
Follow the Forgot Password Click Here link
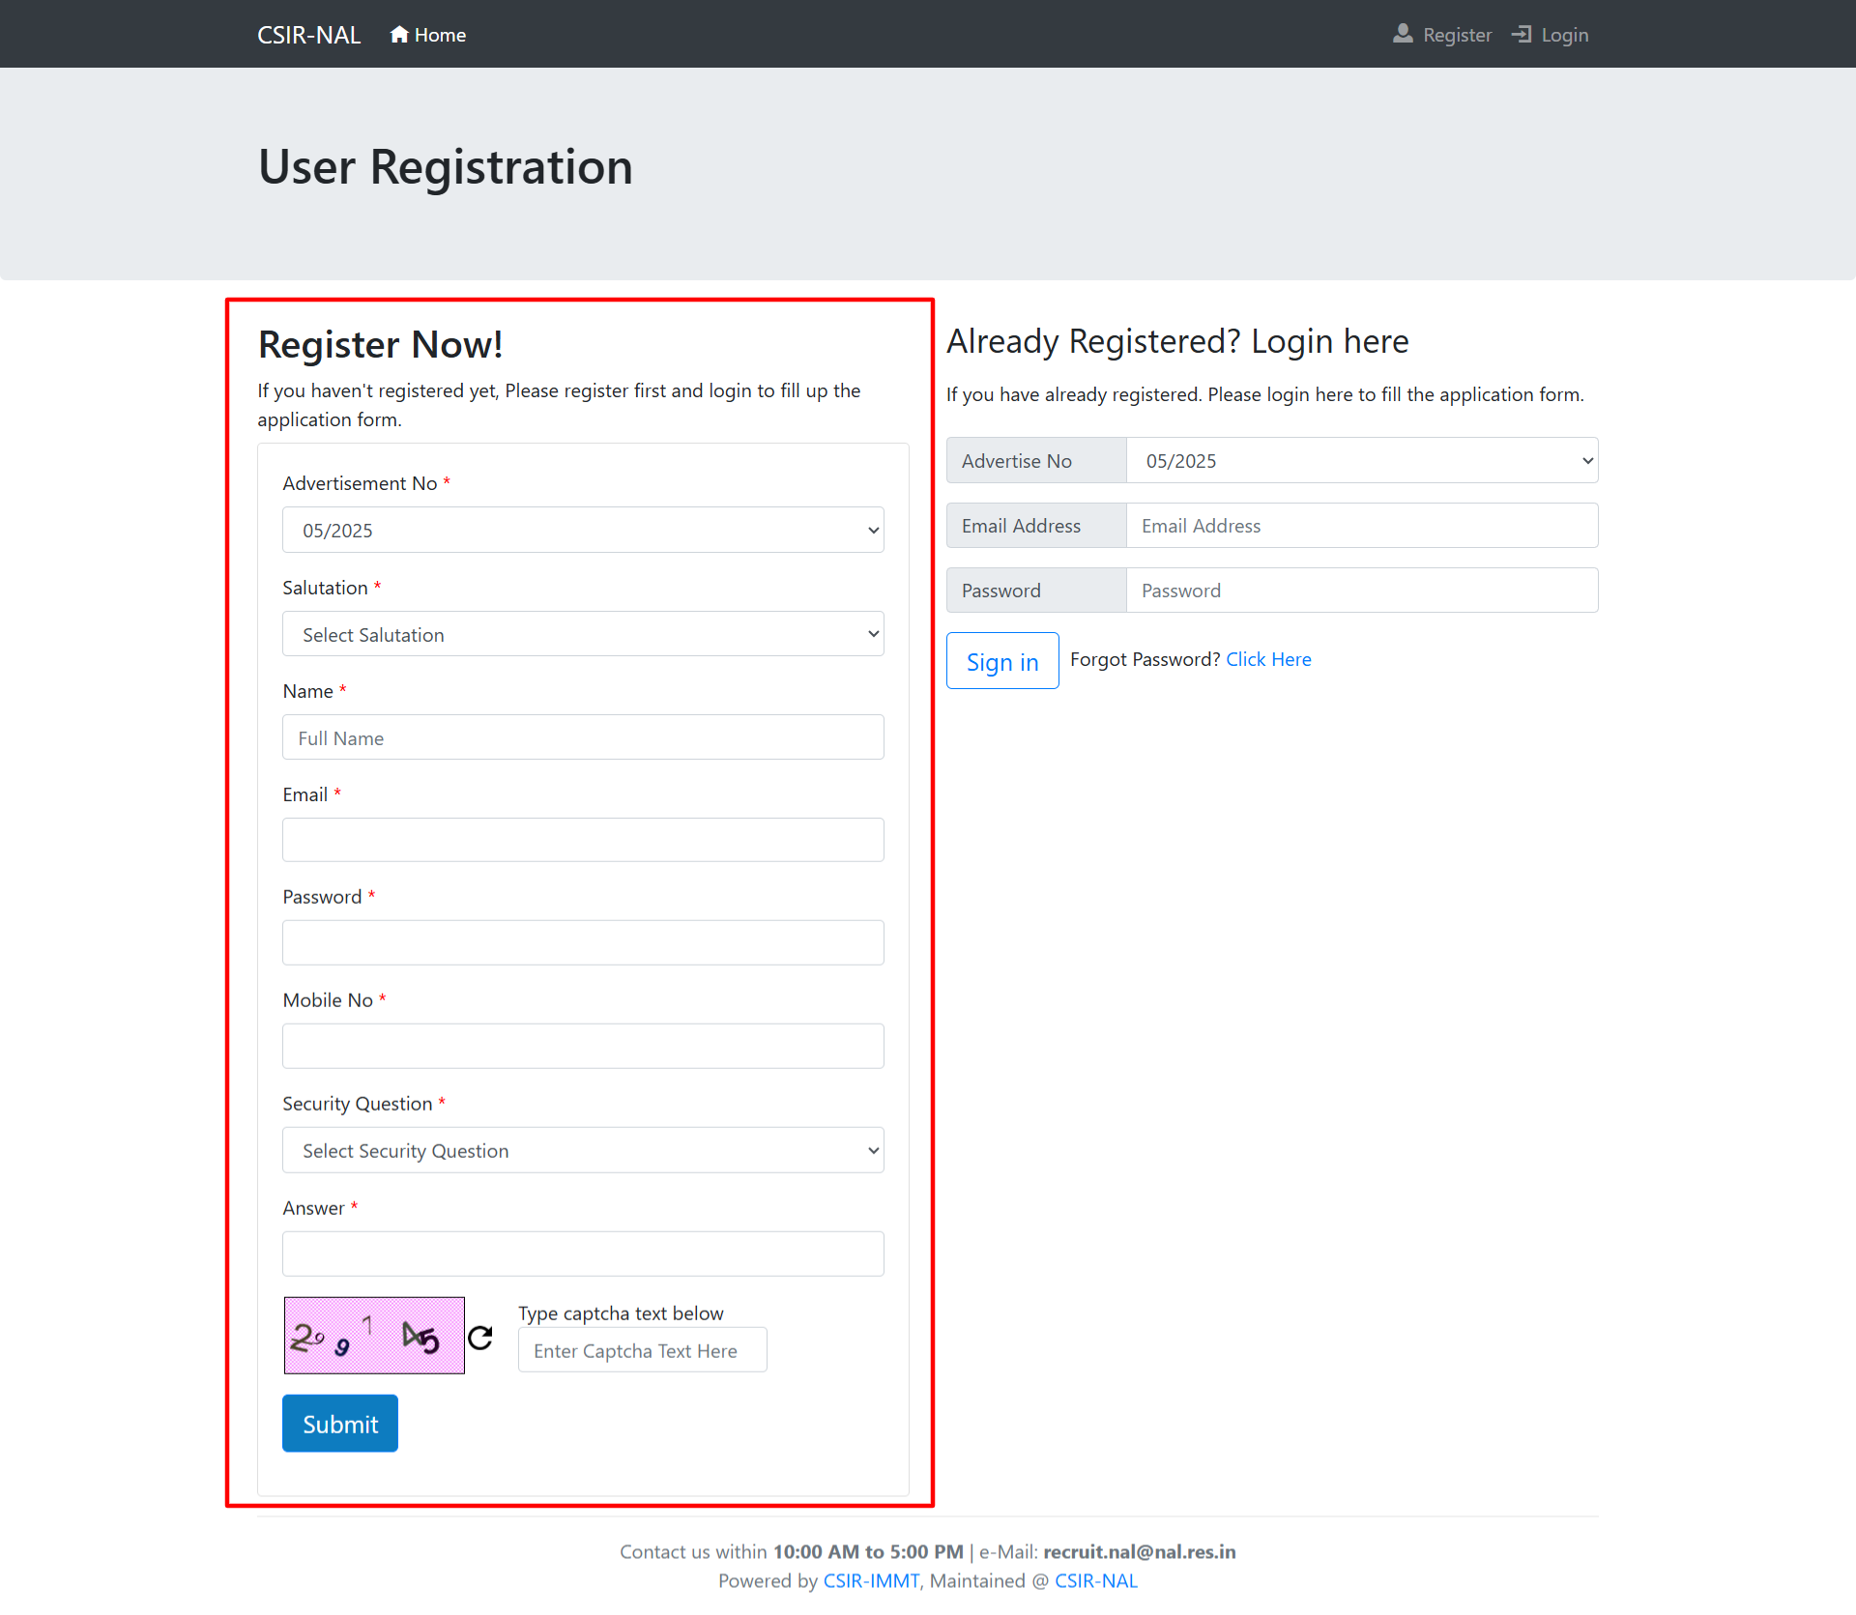click(1268, 659)
